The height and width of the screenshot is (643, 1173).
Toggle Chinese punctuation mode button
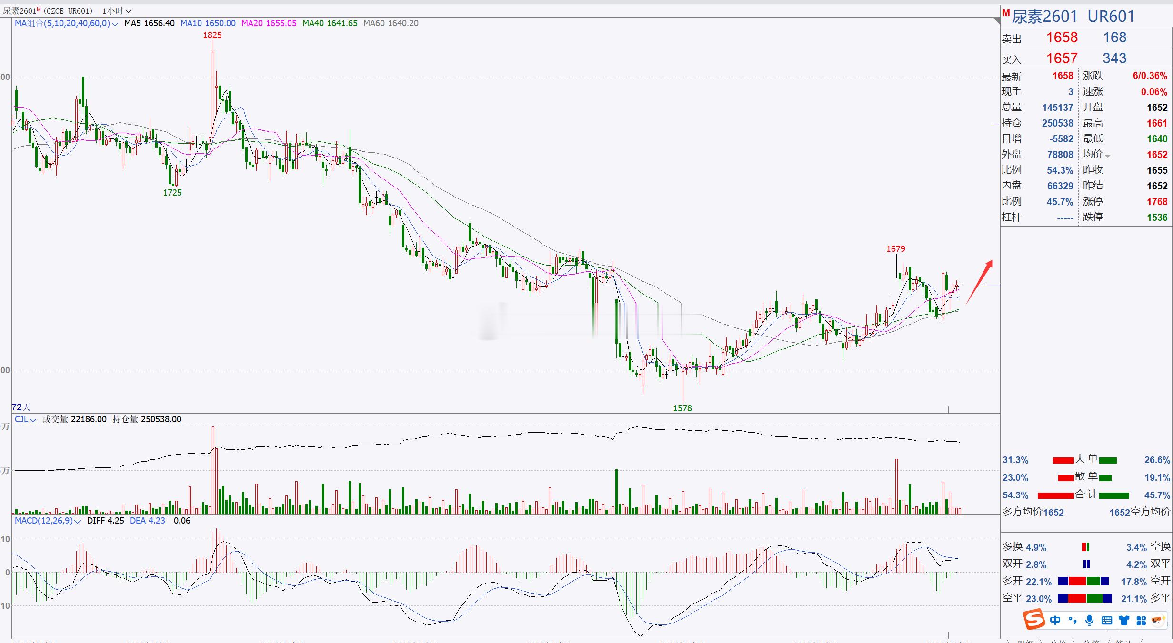click(1073, 620)
